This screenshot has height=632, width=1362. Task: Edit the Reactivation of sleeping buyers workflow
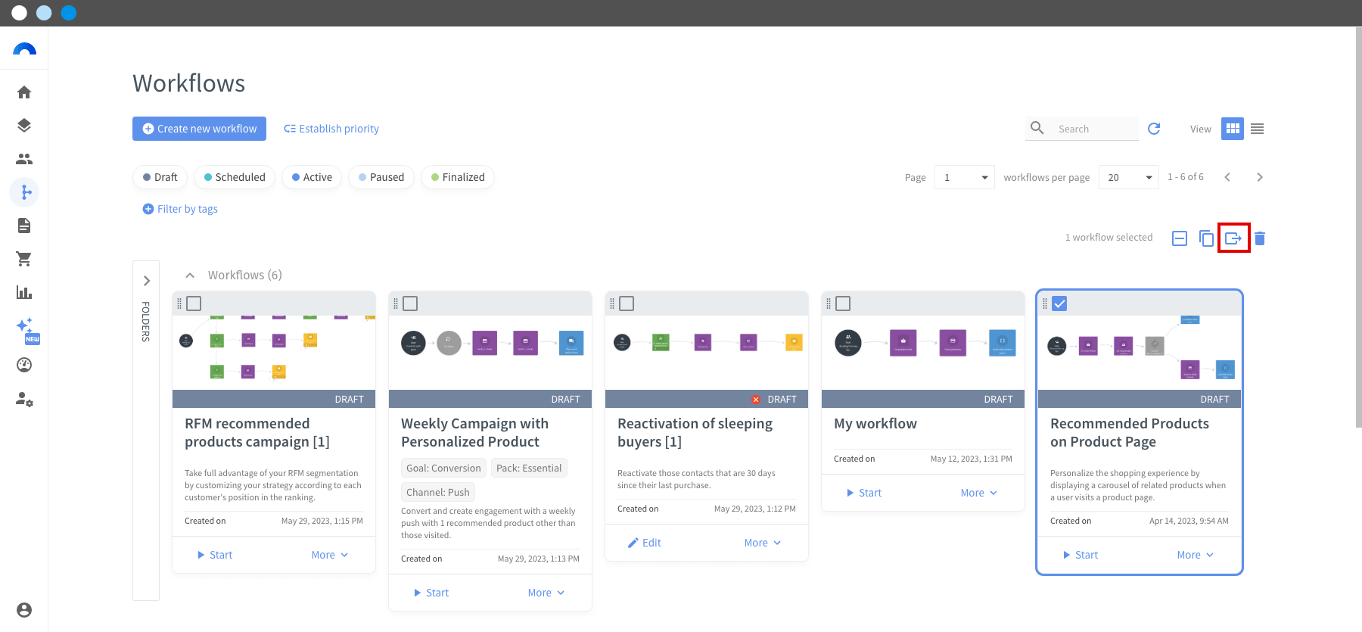point(644,543)
